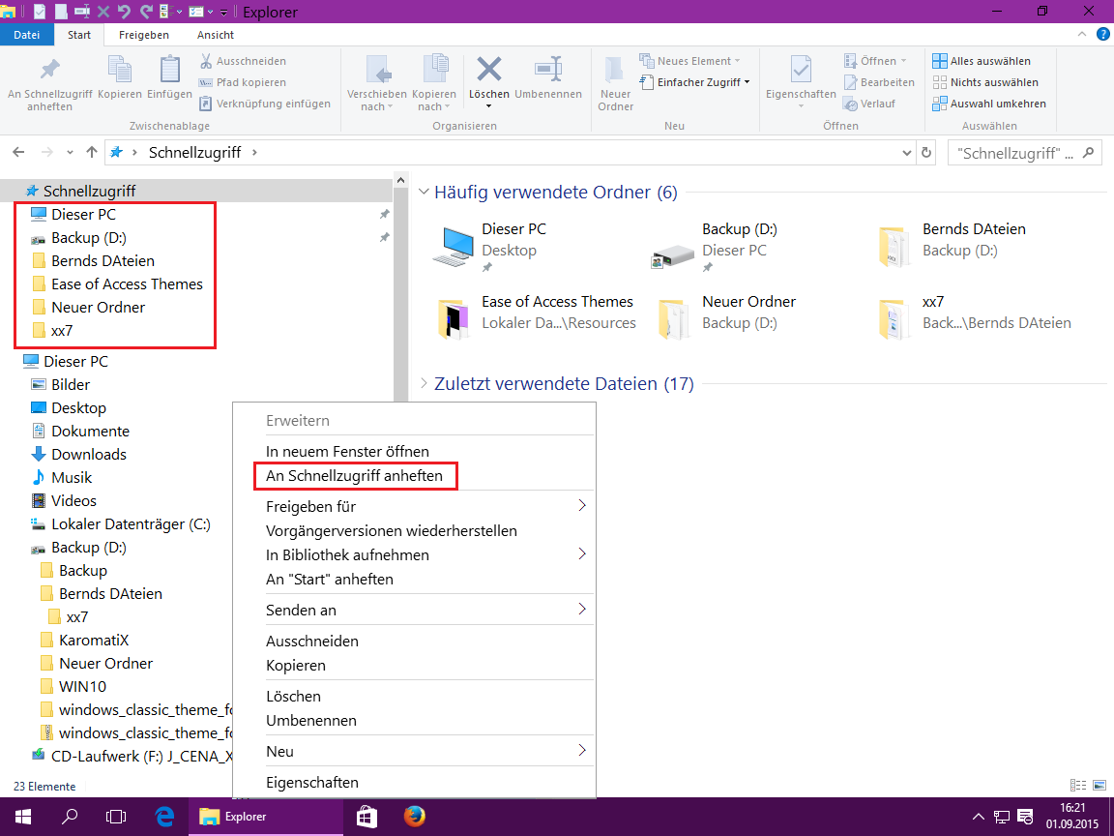The height and width of the screenshot is (836, 1114).
Task: Switch to the Ansicht tab
Action: pyautogui.click(x=216, y=34)
